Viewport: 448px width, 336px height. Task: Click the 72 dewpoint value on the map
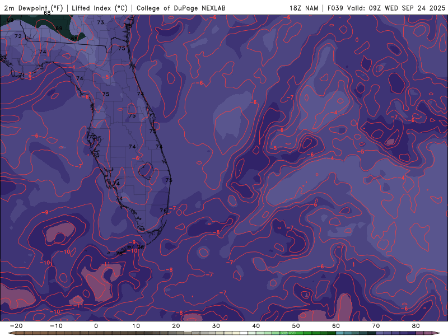18,36
